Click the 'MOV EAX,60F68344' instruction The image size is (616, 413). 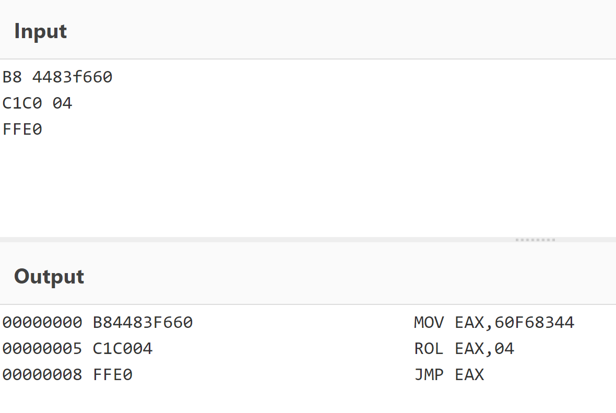tap(494, 323)
